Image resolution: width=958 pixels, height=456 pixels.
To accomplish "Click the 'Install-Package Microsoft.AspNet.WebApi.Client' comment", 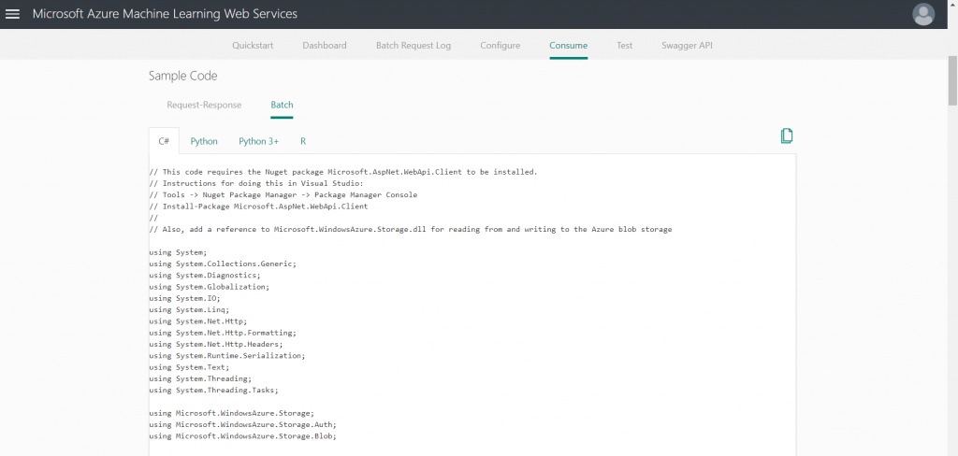I will pyautogui.click(x=258, y=207).
